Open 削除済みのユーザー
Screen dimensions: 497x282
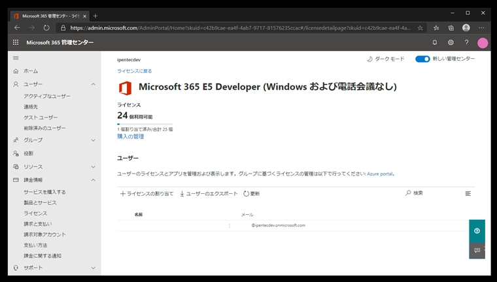tap(44, 128)
